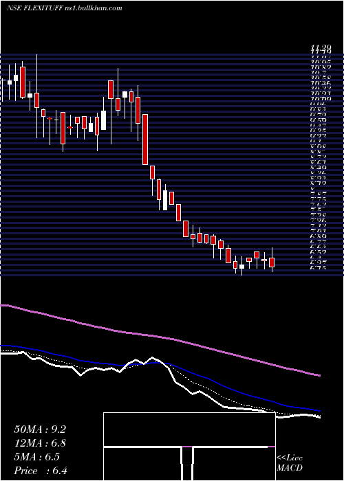344x481 pixels.
Task: Click the NSE FLEXITUFF chart title
Action: (x=65, y=8)
